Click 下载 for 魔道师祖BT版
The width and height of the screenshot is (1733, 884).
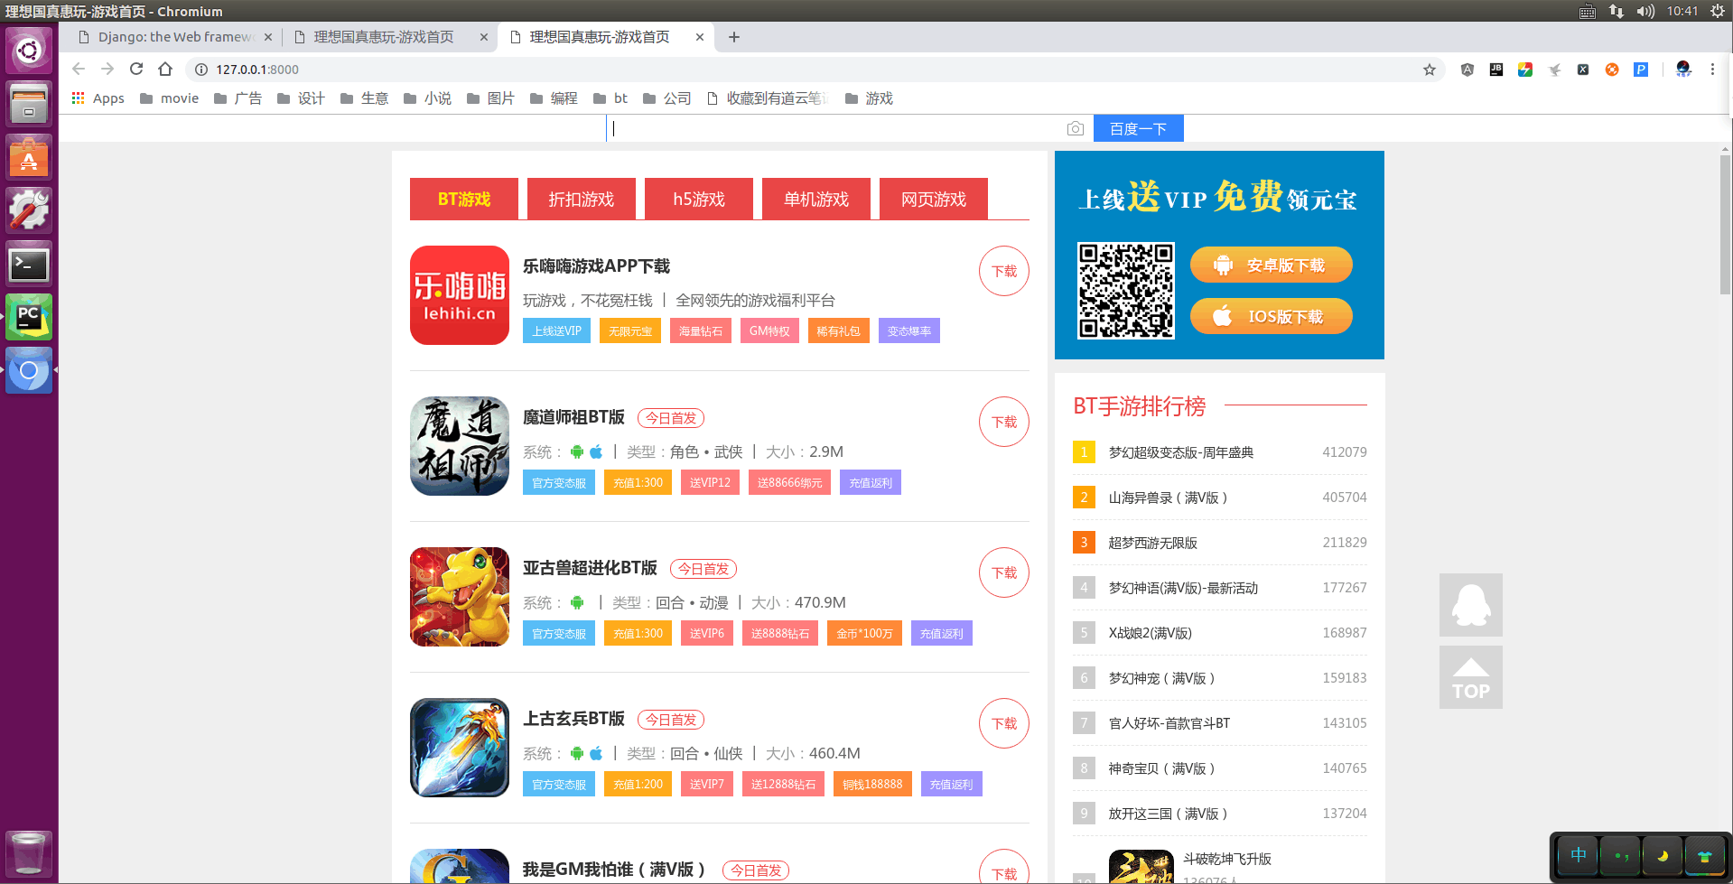point(1004,422)
